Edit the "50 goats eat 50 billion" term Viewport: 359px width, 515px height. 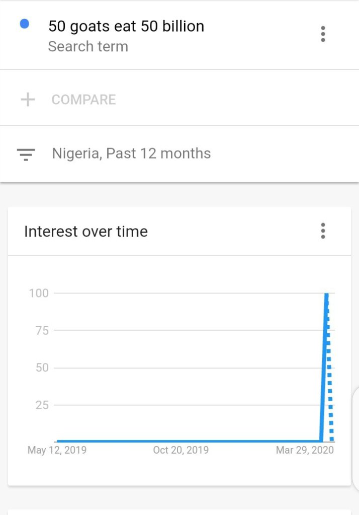[x=126, y=26]
